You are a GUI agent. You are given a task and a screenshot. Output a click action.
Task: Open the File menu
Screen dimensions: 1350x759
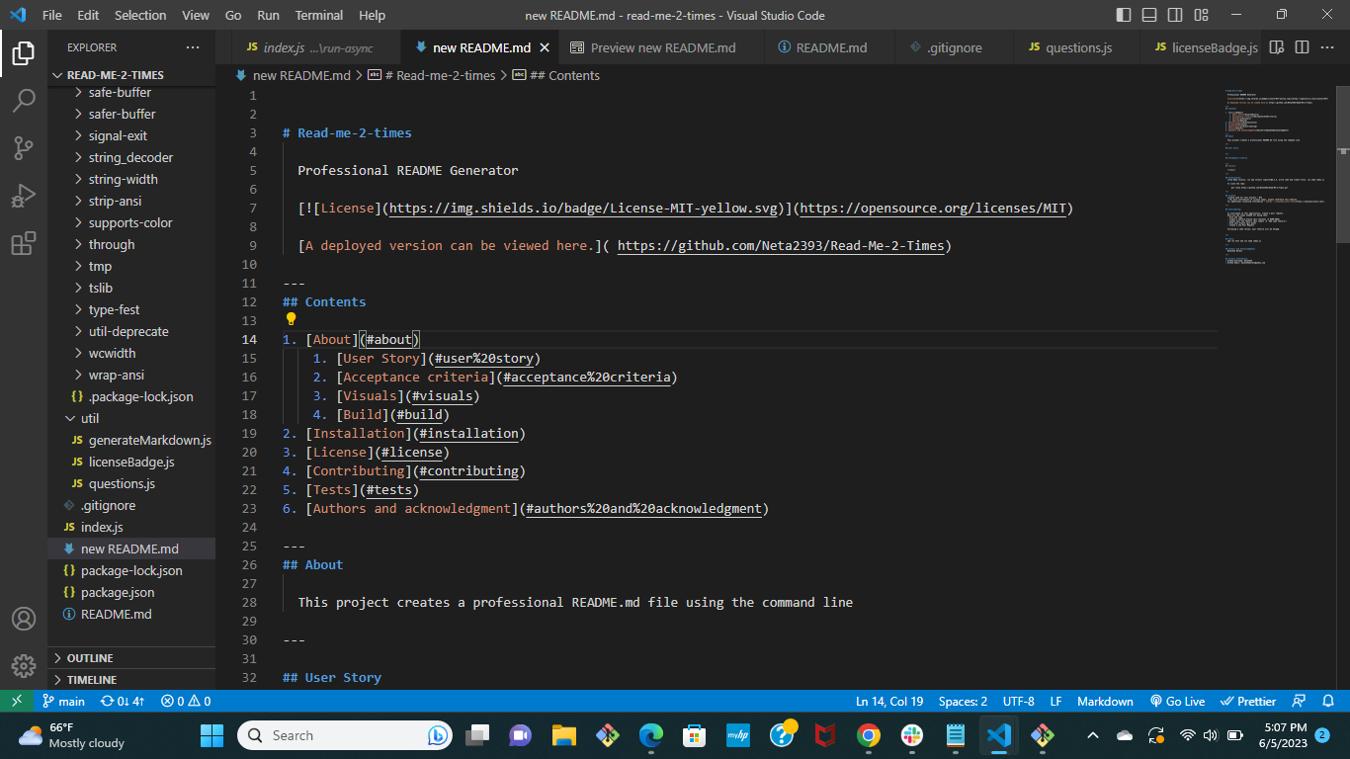(51, 15)
